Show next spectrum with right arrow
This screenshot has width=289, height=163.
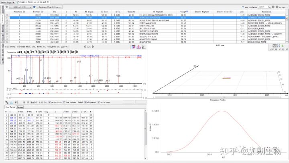pyautogui.click(x=93, y=47)
